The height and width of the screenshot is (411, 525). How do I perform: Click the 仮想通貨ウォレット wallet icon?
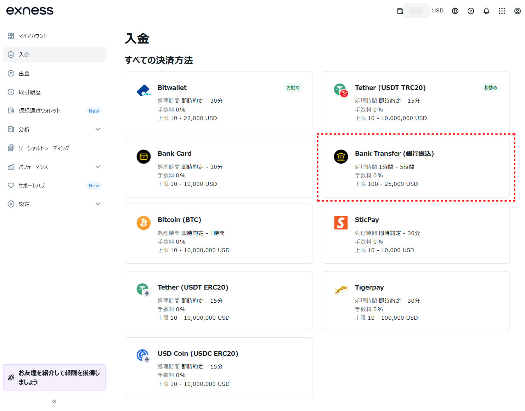(11, 110)
